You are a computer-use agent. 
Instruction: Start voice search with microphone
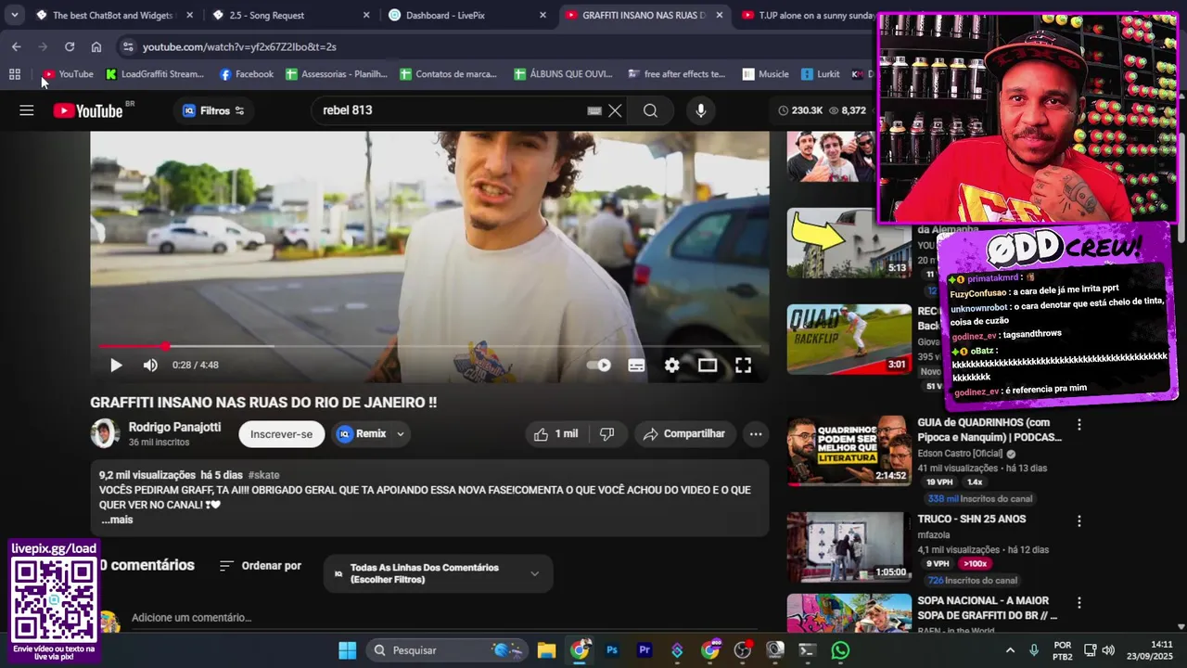click(700, 110)
